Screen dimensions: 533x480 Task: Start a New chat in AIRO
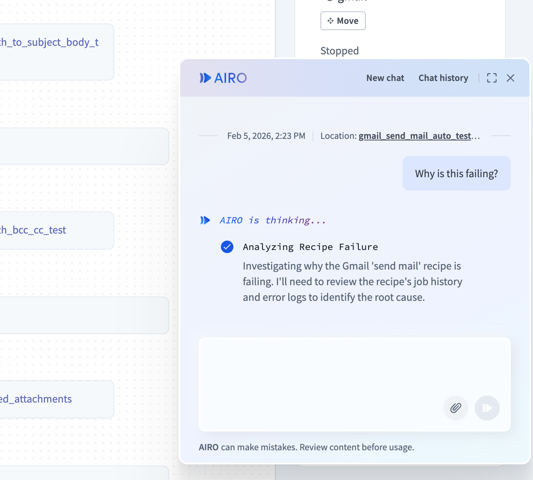pos(385,78)
